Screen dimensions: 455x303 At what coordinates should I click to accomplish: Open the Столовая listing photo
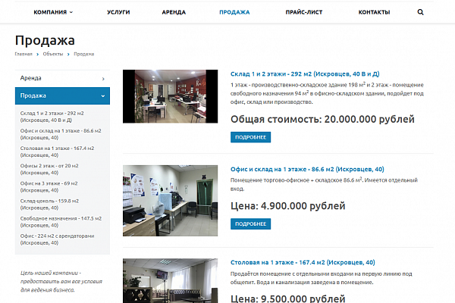(x=170, y=281)
